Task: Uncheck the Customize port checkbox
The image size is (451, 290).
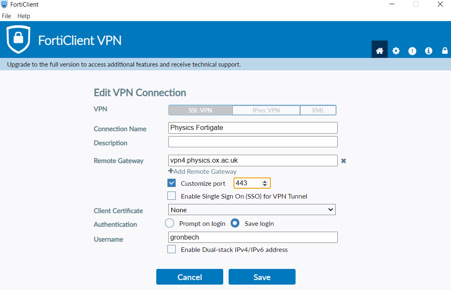Action: point(172,183)
